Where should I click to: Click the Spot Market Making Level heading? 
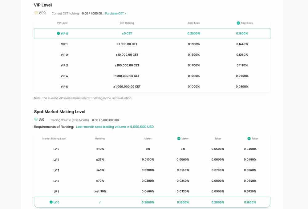[x=59, y=112]
